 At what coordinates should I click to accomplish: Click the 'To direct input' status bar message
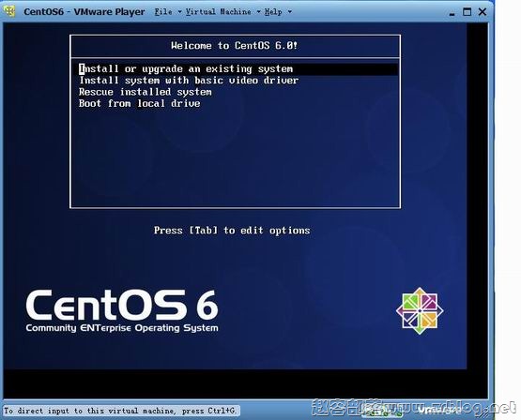[120, 411]
